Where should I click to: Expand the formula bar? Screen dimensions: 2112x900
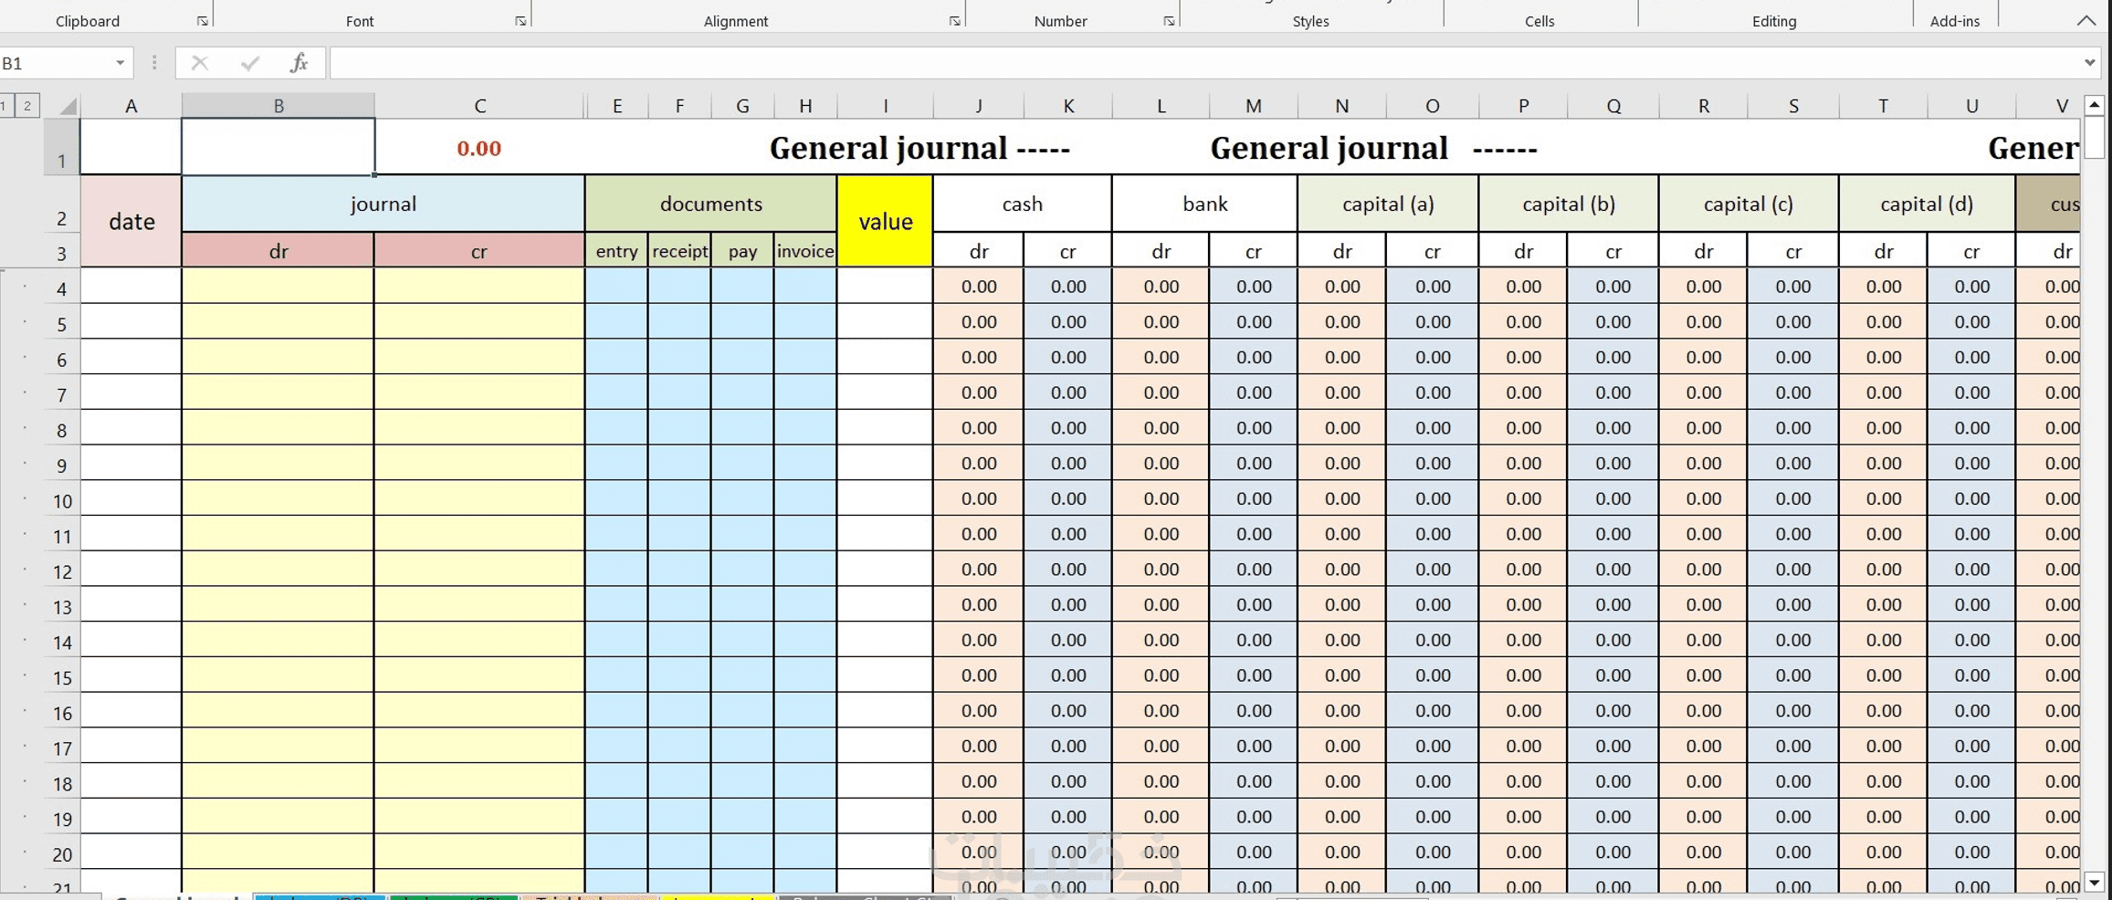tap(2090, 63)
